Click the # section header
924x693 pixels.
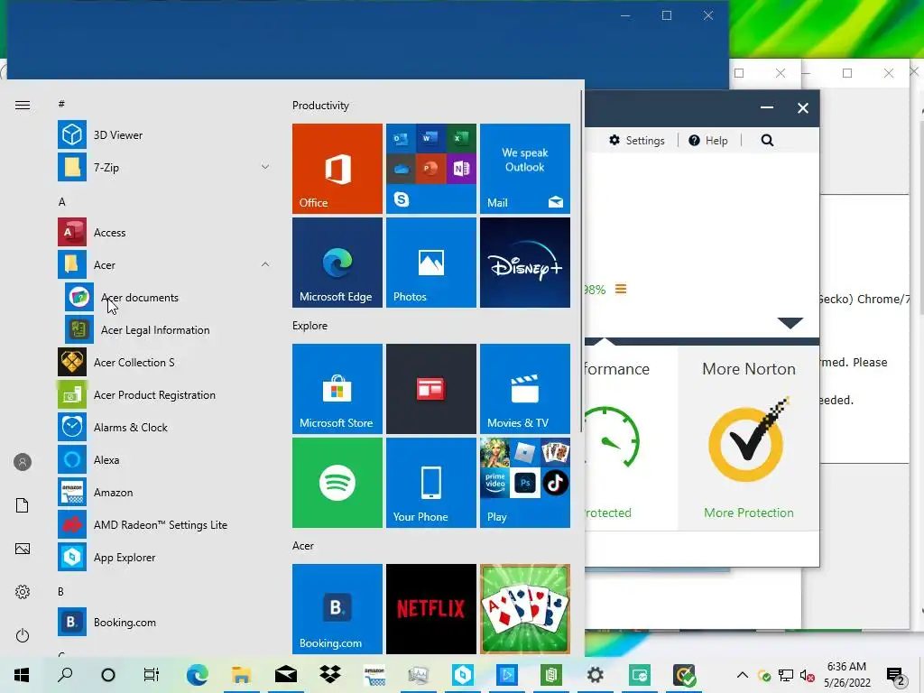[61, 104]
